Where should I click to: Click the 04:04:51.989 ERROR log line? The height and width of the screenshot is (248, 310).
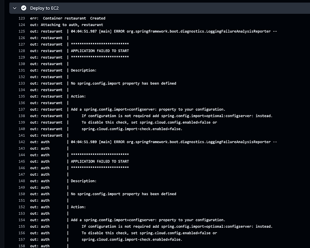click(174, 142)
